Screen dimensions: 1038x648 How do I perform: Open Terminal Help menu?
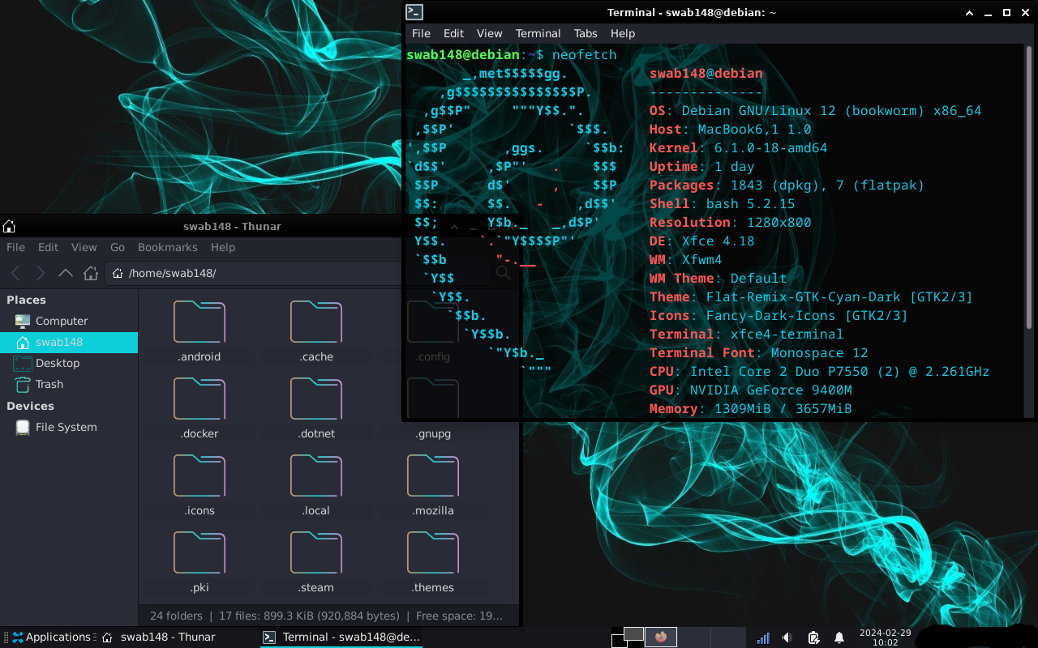[623, 33]
